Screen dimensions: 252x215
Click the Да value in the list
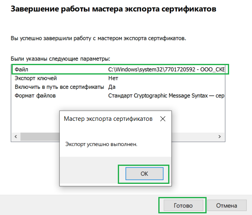(x=112, y=87)
